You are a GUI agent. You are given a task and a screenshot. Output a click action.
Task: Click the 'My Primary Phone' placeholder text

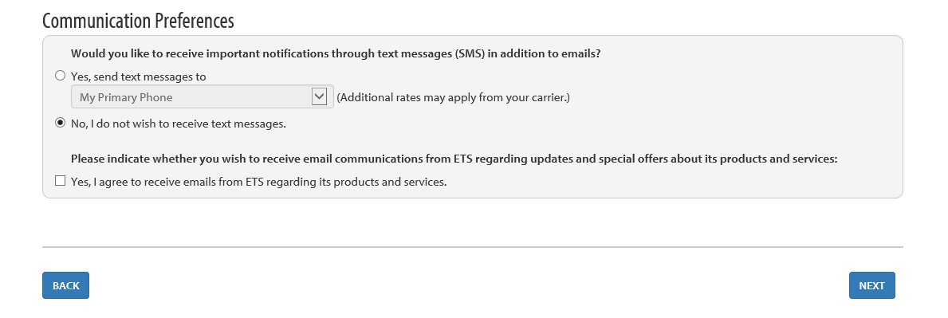click(x=126, y=97)
